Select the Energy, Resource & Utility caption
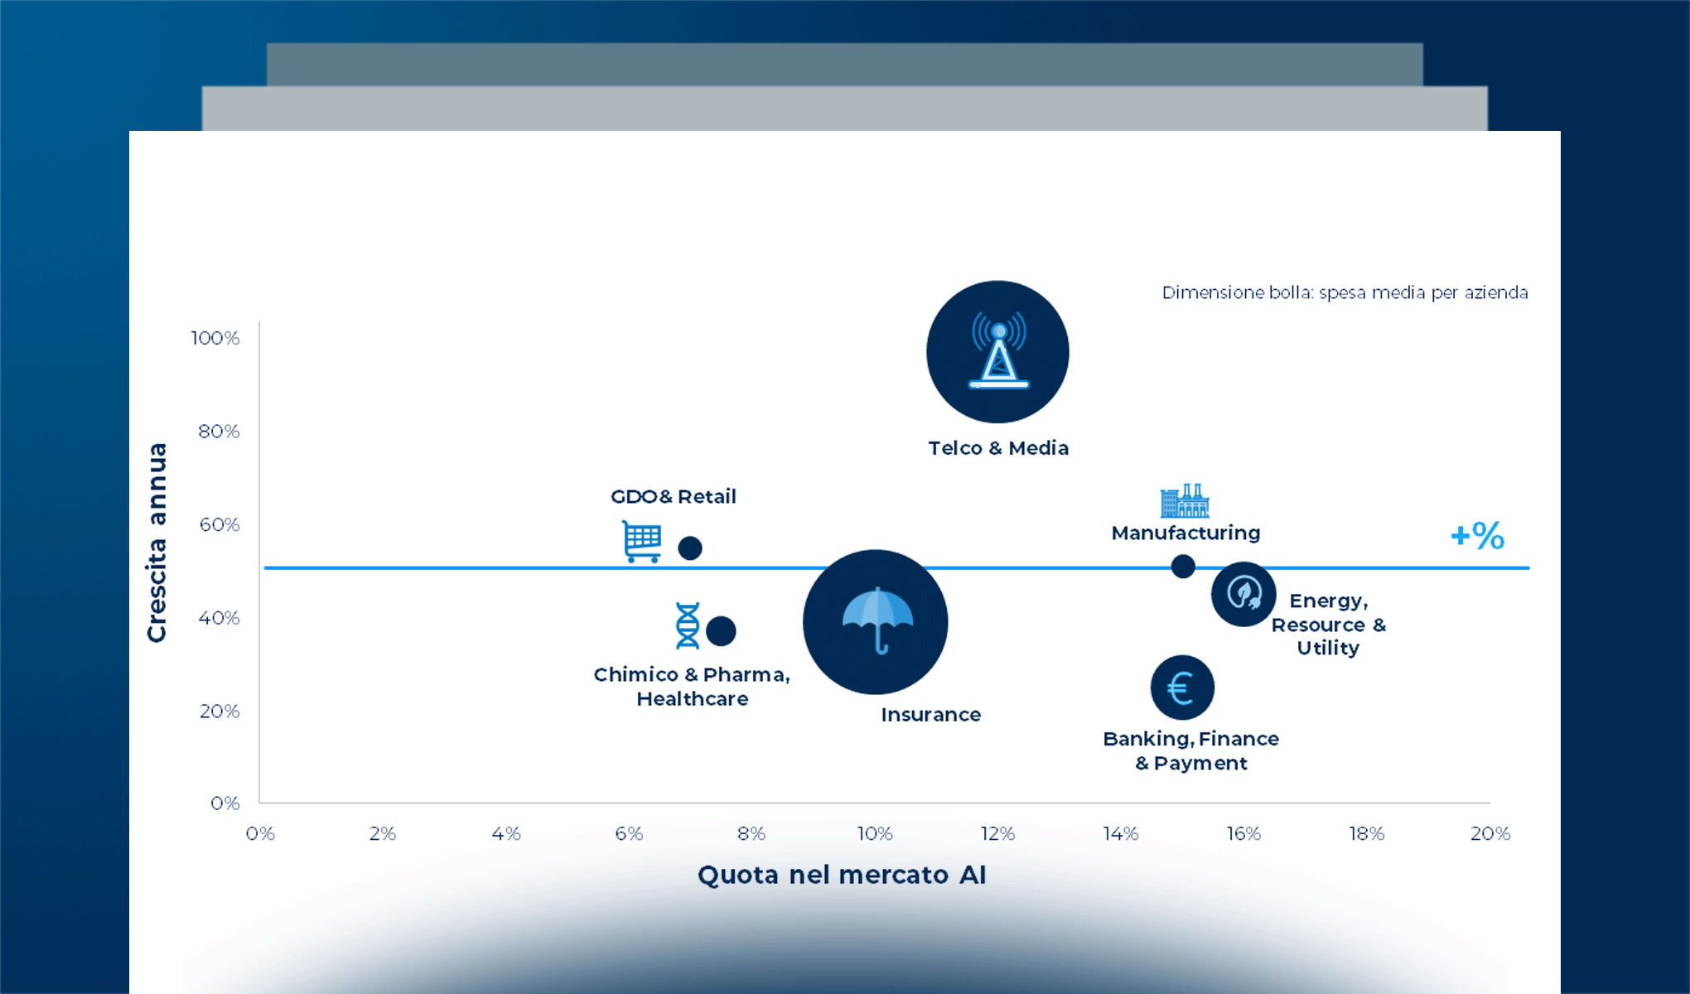The image size is (1690, 994). pos(1327,625)
